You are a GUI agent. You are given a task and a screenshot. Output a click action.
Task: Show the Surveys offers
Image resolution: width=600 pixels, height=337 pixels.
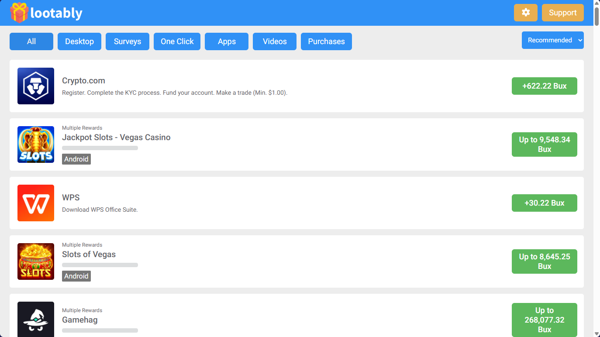128,41
